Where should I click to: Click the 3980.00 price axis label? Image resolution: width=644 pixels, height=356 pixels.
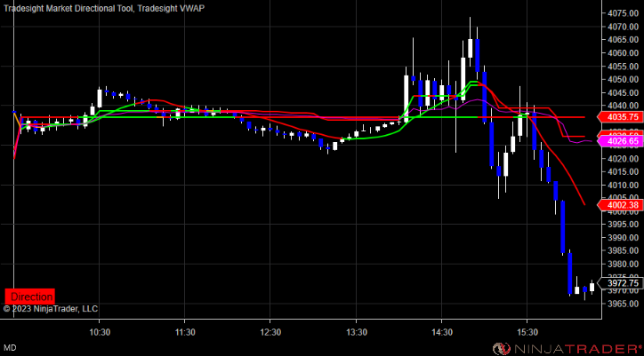click(x=623, y=264)
